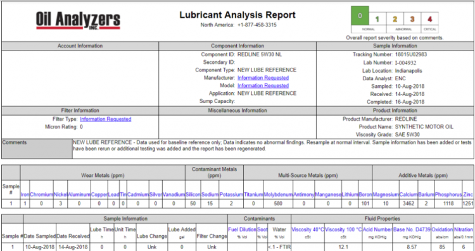Select the green severity 0 box
The width and height of the screenshot is (475, 251).
[x=360, y=16]
